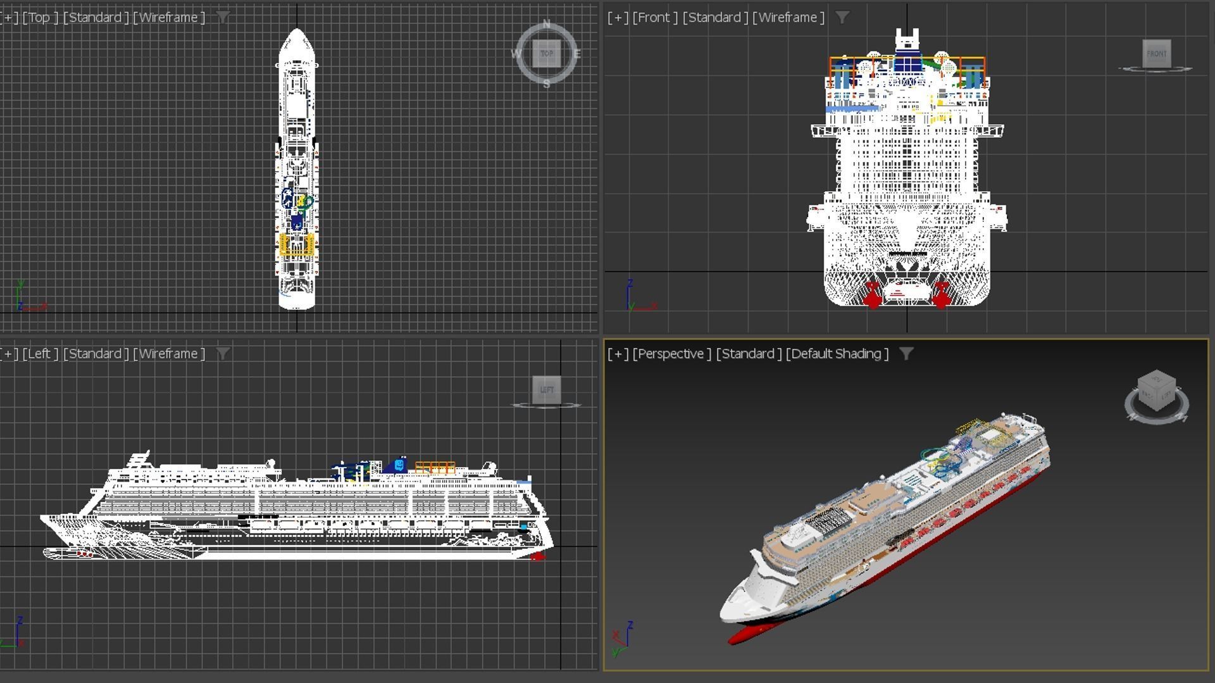1215x683 pixels.
Task: Open the [Default Shading] menu
Action: coord(837,353)
